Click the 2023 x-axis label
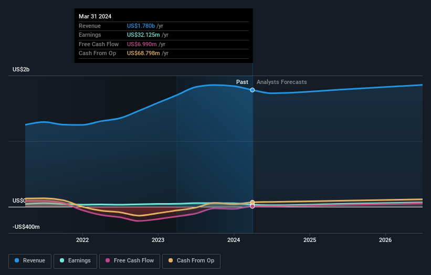431x275 pixels. click(158, 240)
